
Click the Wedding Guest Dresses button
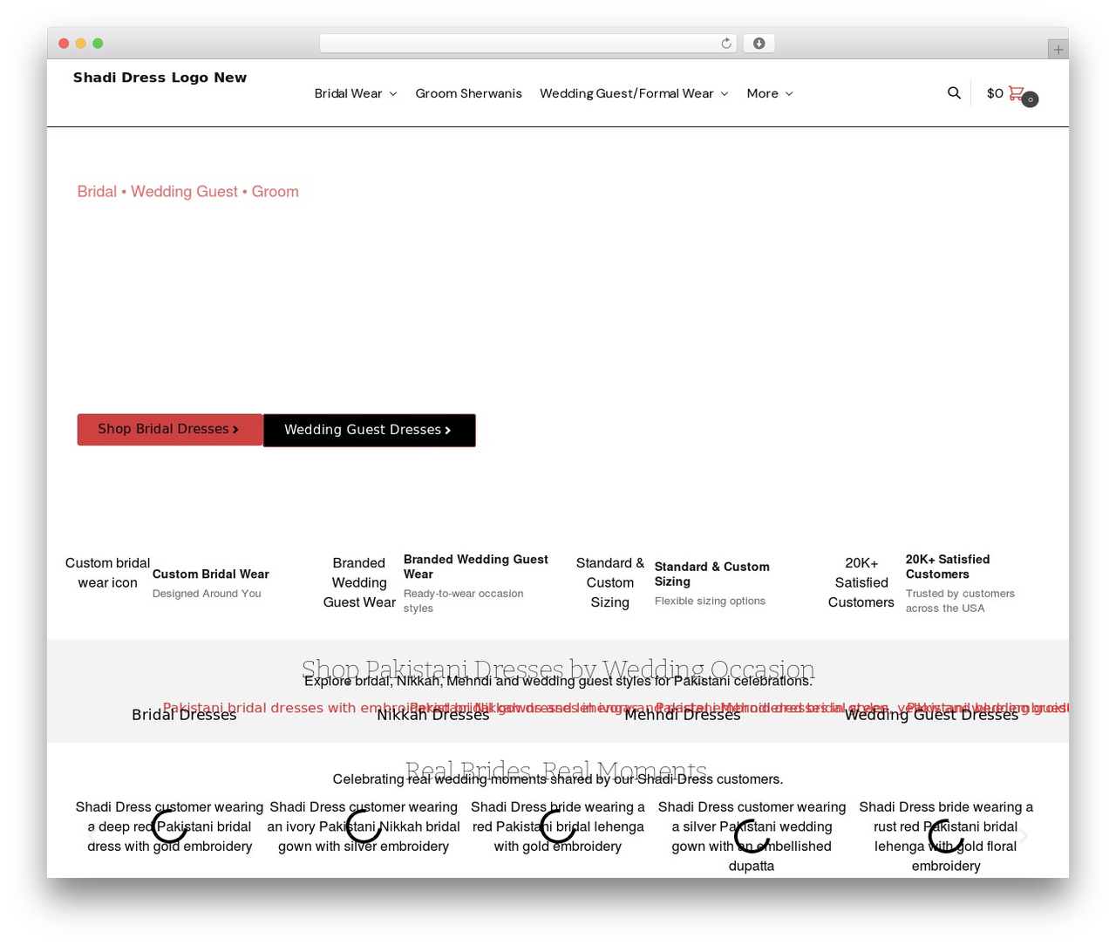(370, 430)
